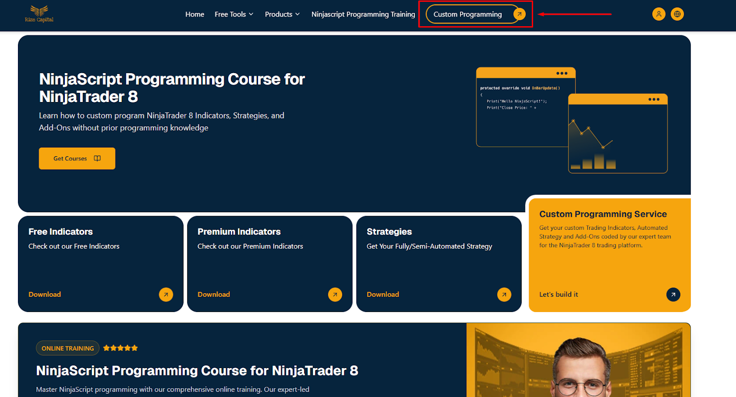
Task: Click the code window illustration with OnBarUpdate
Action: coord(523,107)
